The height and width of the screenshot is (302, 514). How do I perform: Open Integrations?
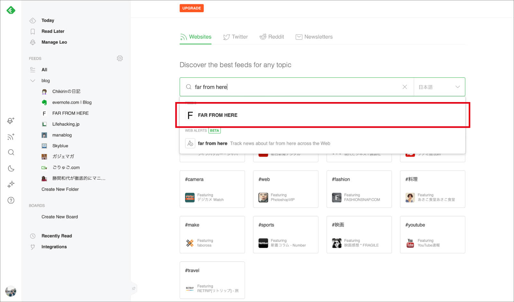[x=54, y=247]
